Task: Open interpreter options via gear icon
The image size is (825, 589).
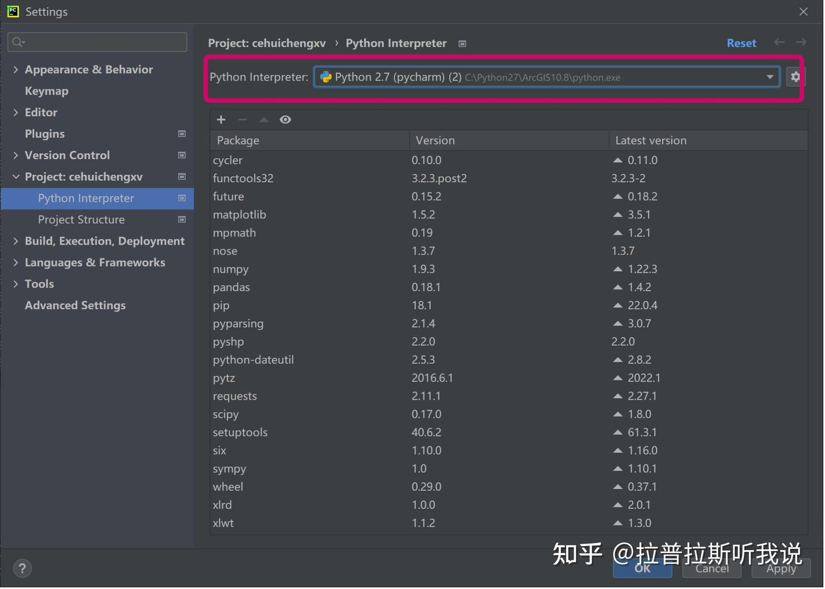Action: (796, 76)
